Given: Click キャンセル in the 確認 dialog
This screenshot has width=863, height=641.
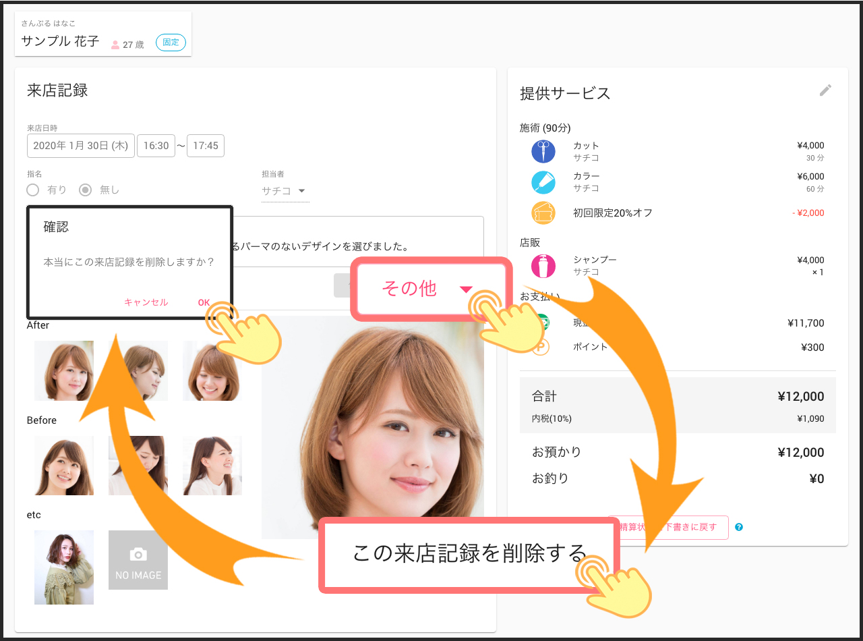Looking at the screenshot, I should point(146,302).
